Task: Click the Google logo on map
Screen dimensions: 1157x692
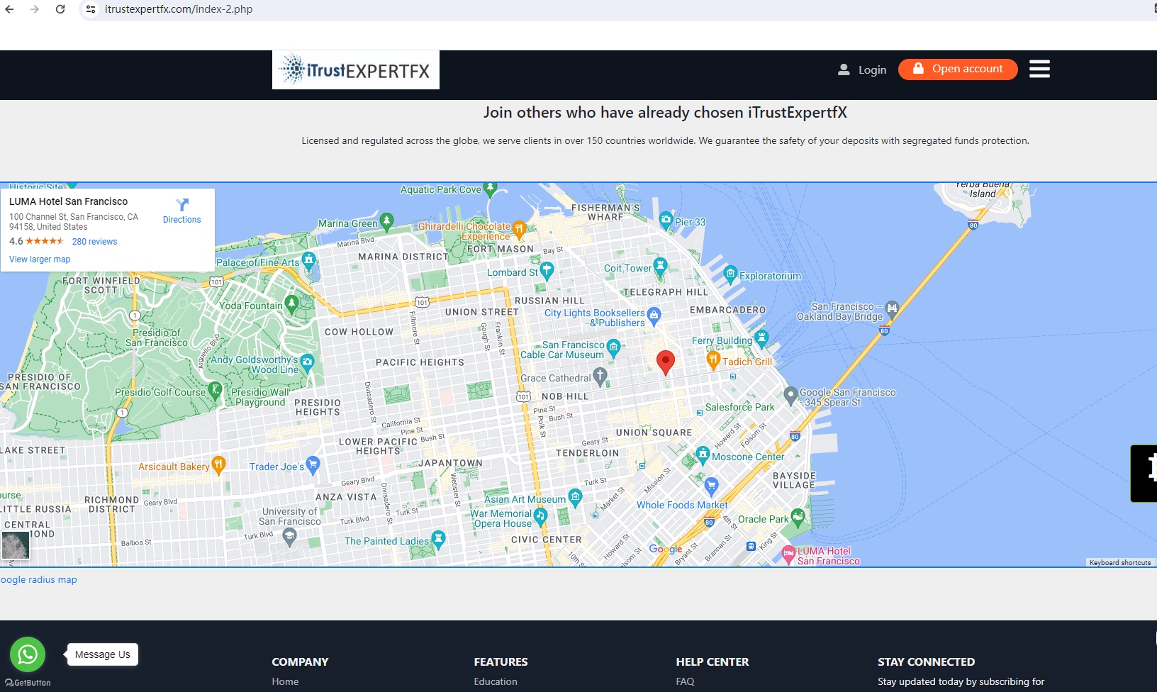Action: click(x=666, y=549)
